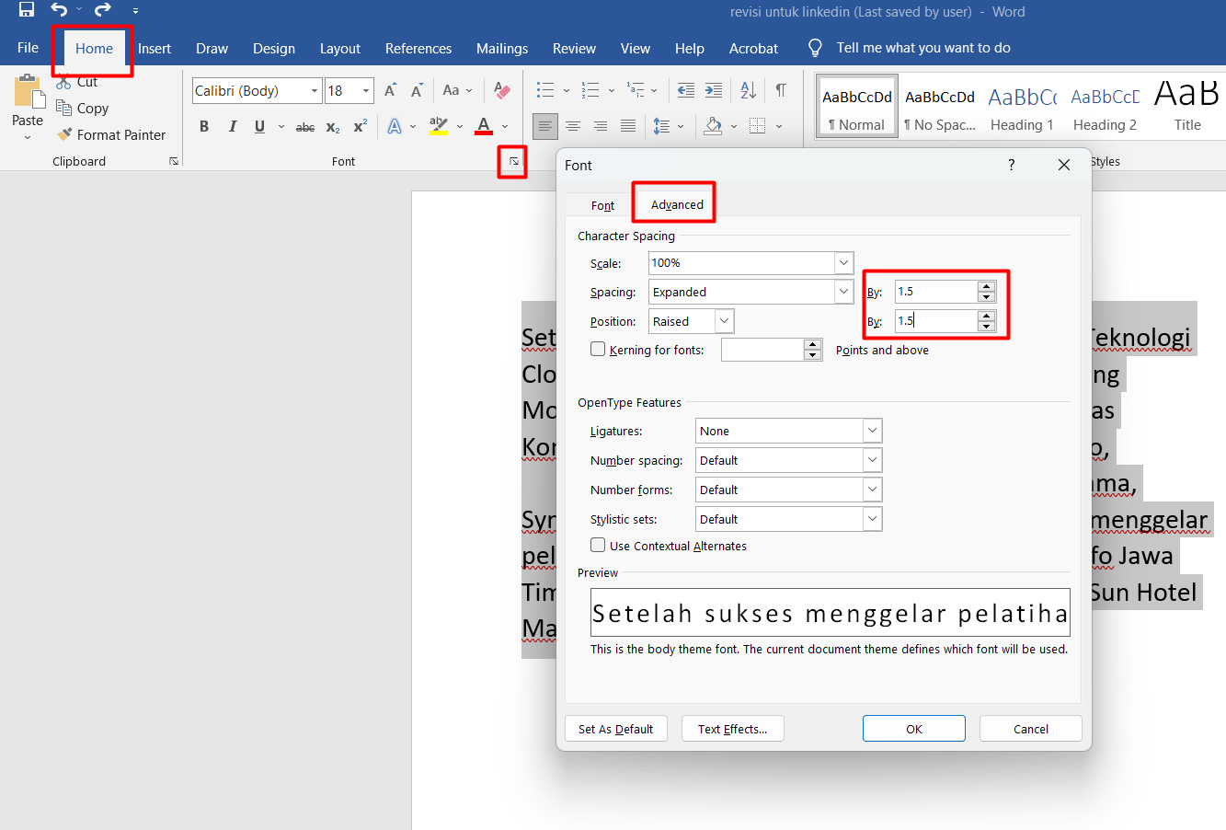Click Set As Default button

click(615, 729)
